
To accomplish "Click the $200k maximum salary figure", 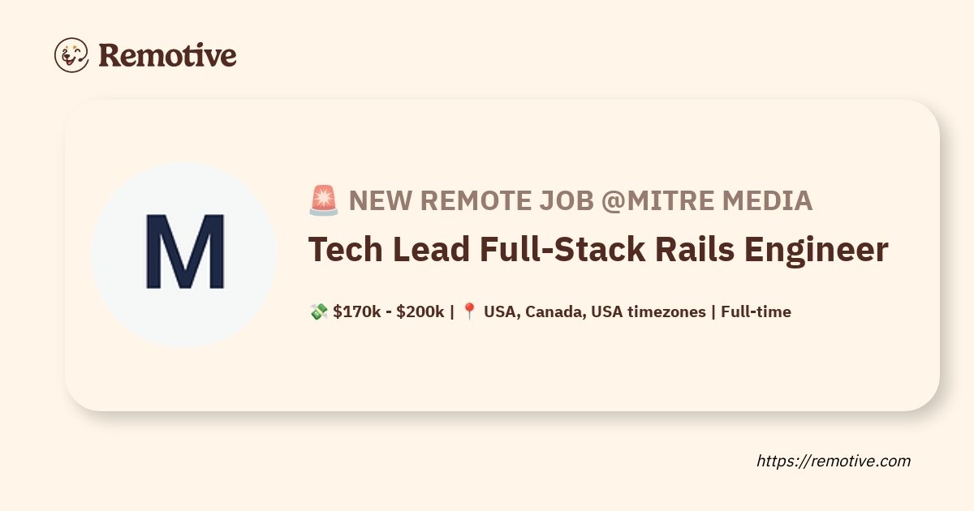I will (x=420, y=311).
